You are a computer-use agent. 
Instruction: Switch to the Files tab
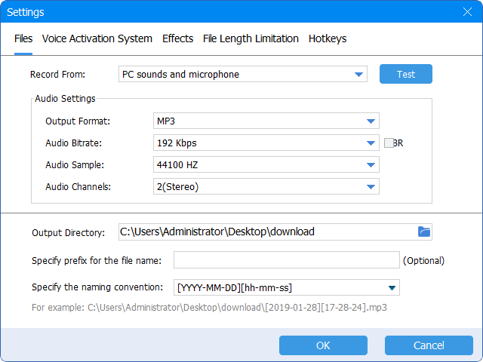23,38
